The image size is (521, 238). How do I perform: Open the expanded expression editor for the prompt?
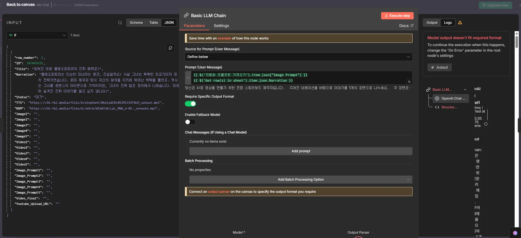410,82
